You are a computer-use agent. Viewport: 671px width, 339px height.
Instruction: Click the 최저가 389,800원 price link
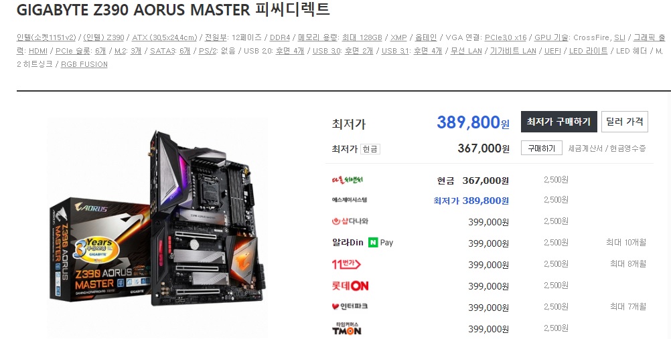pos(471,201)
